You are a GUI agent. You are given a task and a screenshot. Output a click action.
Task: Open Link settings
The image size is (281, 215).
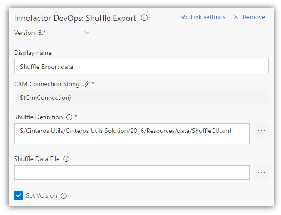(208, 17)
